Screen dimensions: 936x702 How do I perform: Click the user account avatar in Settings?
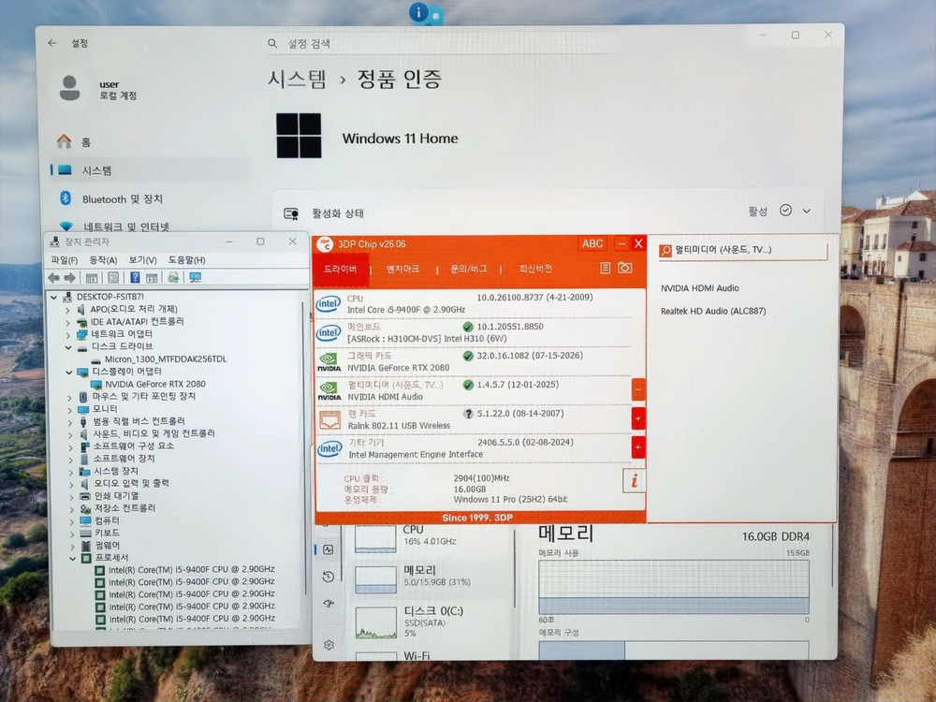click(x=70, y=88)
